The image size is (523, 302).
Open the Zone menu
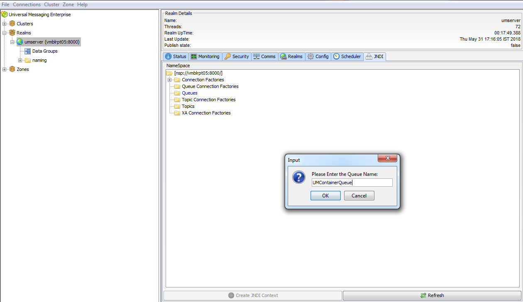point(68,4)
